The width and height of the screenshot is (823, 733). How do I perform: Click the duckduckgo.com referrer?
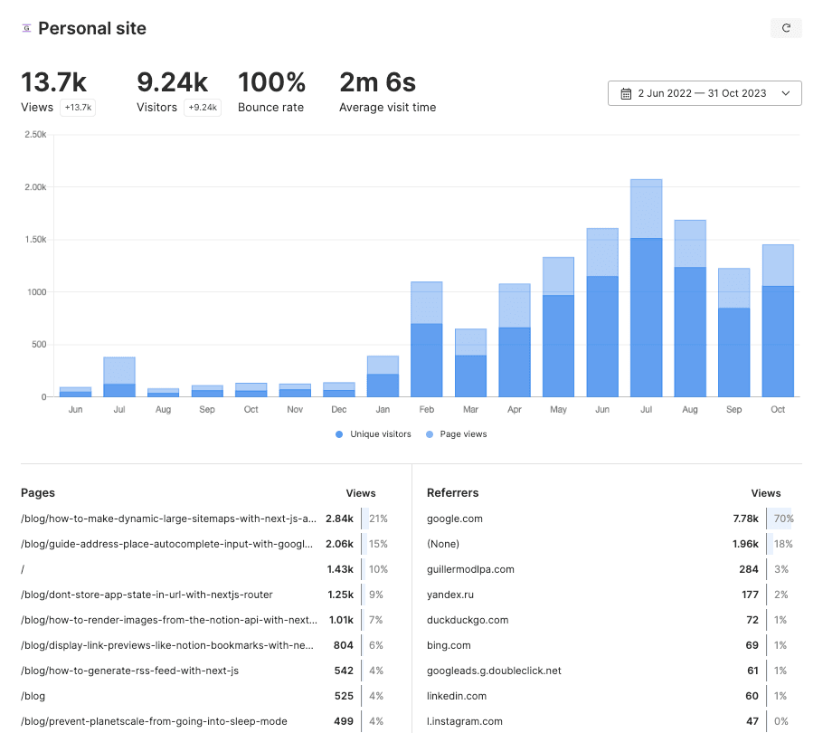coord(468,620)
